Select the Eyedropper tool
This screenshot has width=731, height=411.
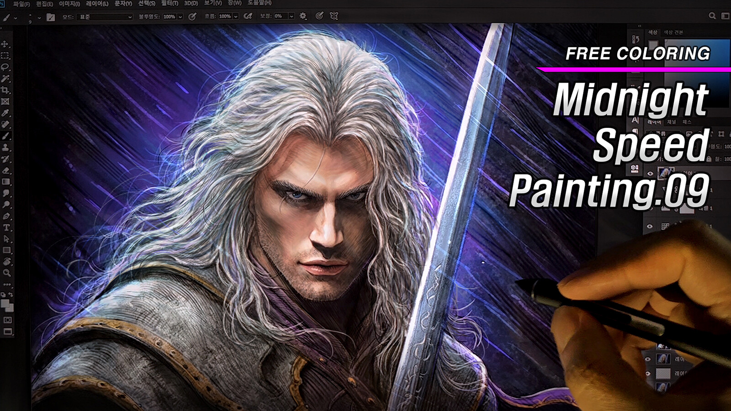tap(5, 113)
